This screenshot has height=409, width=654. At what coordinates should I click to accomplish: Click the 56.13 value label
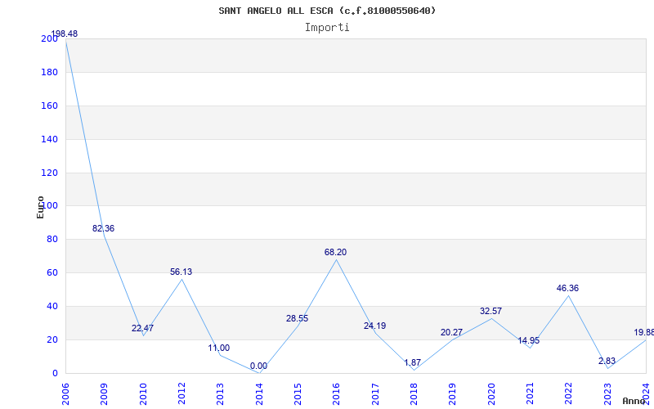pos(181,272)
